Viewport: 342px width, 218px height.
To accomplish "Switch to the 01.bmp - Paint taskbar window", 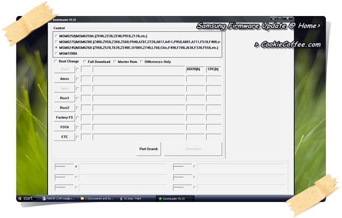I will coord(131,198).
